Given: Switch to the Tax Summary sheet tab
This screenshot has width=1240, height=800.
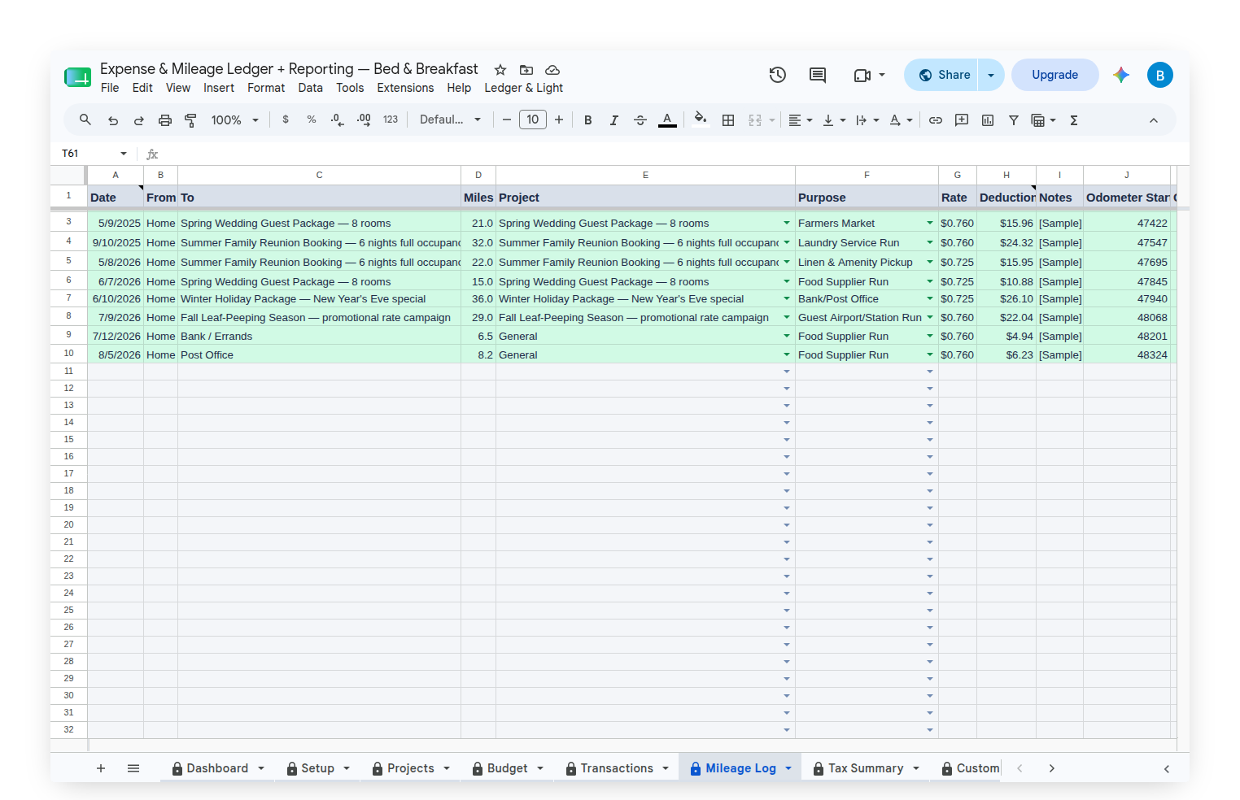Looking at the screenshot, I should [x=866, y=768].
